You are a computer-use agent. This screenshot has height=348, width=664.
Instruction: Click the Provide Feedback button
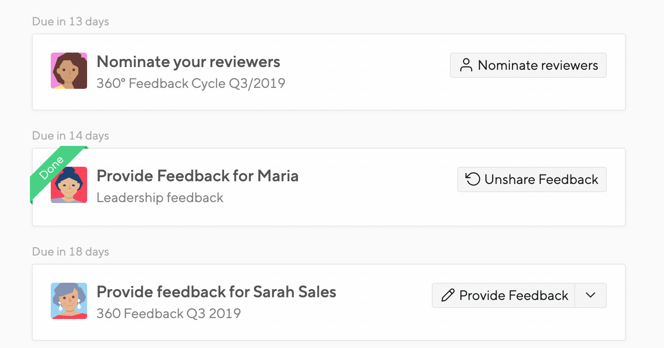pos(503,295)
